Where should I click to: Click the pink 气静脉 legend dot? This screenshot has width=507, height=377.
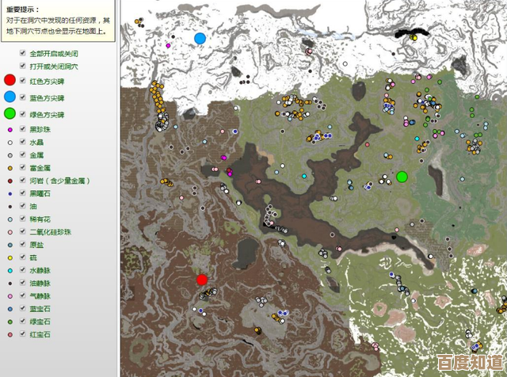10,296
